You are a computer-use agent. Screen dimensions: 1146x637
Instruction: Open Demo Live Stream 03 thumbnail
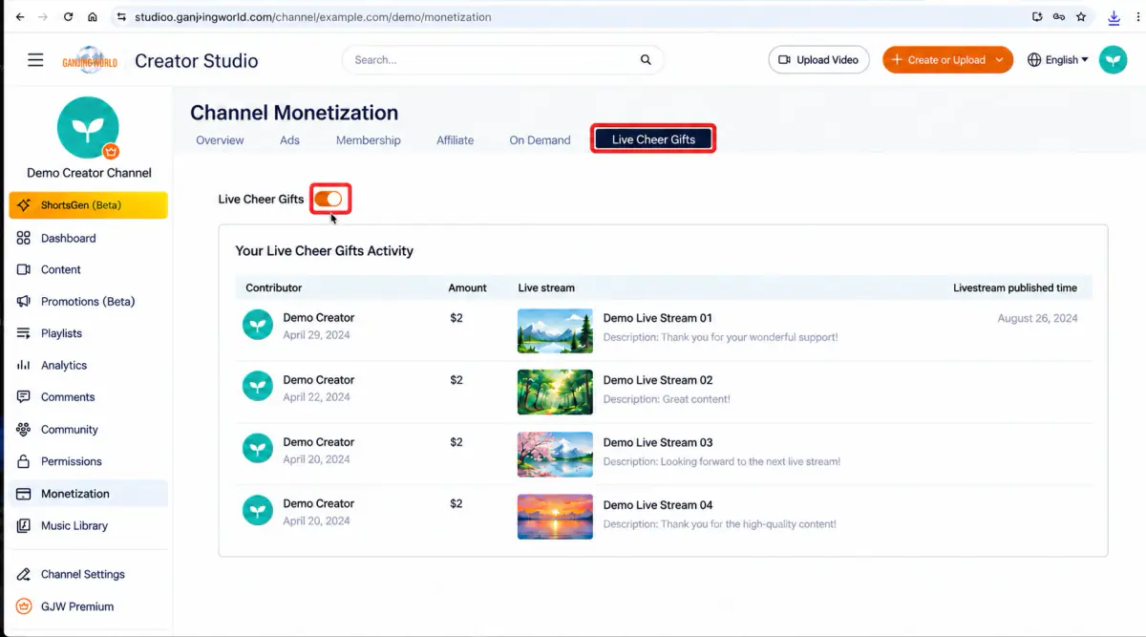pyautogui.click(x=555, y=455)
